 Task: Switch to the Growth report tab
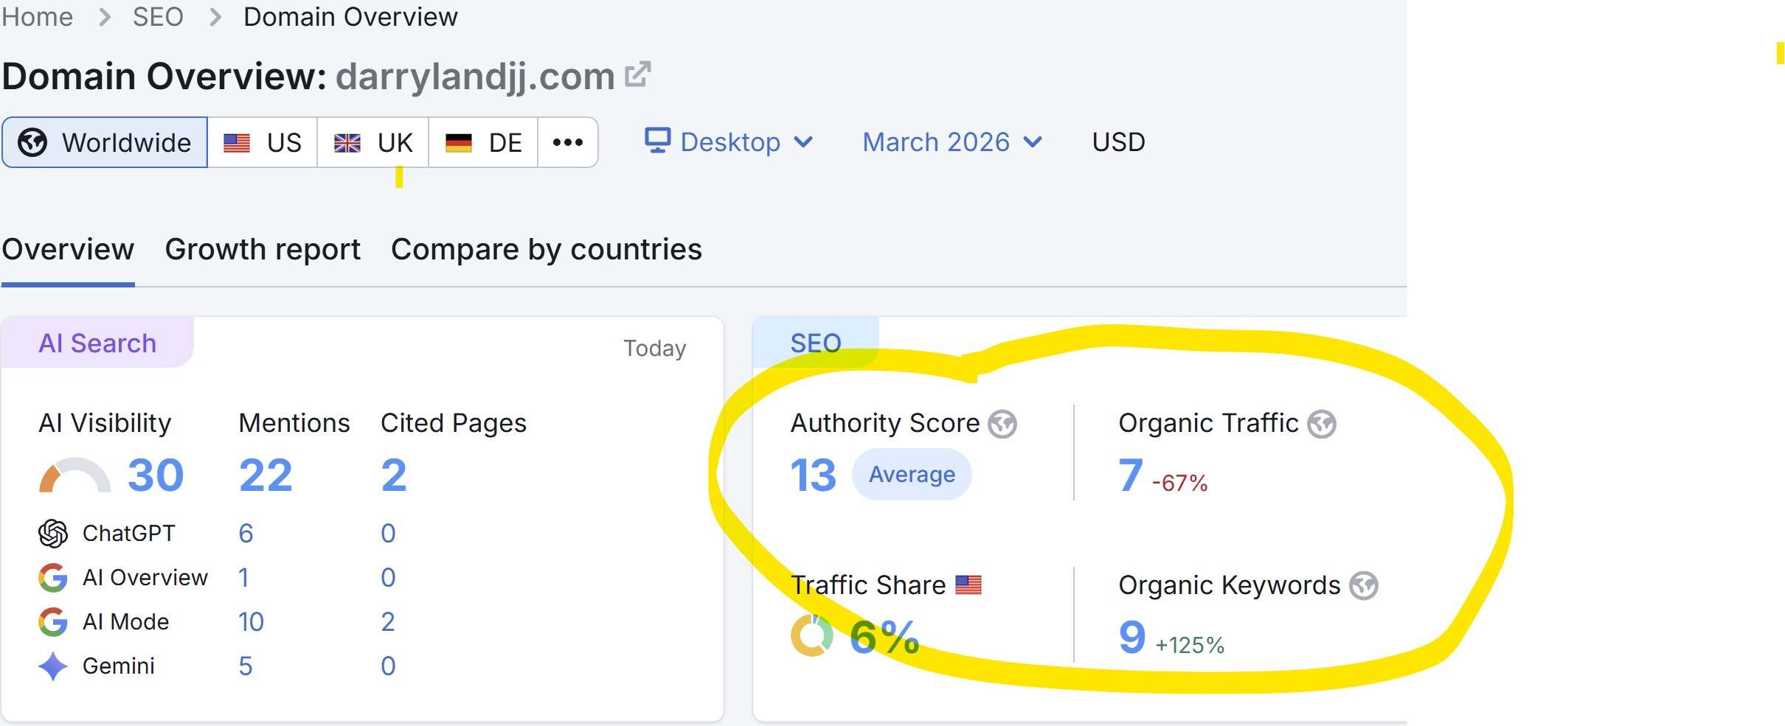[263, 249]
